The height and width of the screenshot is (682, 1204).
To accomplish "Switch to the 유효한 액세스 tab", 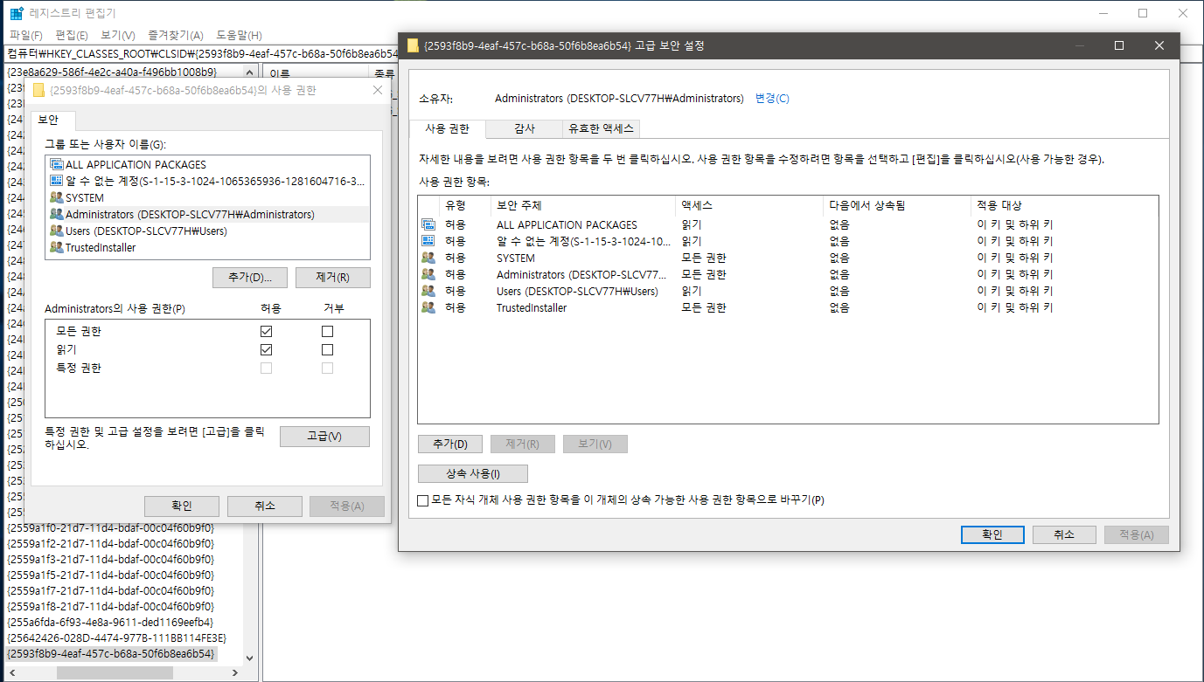I will click(x=602, y=128).
